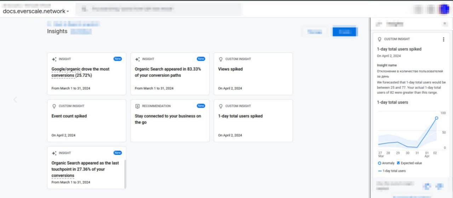Image resolution: width=453 pixels, height=198 pixels.
Task: Click the blue button at top right of Insights
Action: [344, 32]
